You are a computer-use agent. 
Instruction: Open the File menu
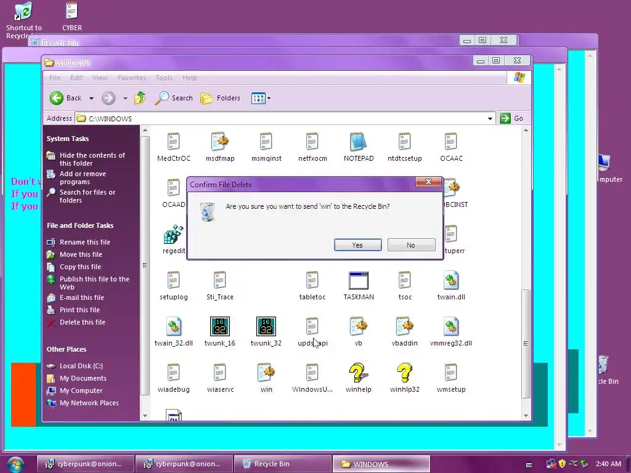point(55,78)
